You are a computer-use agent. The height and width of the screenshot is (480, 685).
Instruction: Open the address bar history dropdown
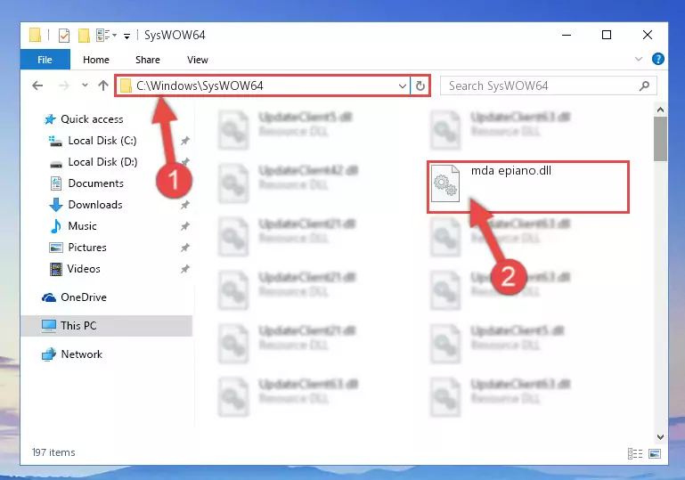click(x=403, y=86)
